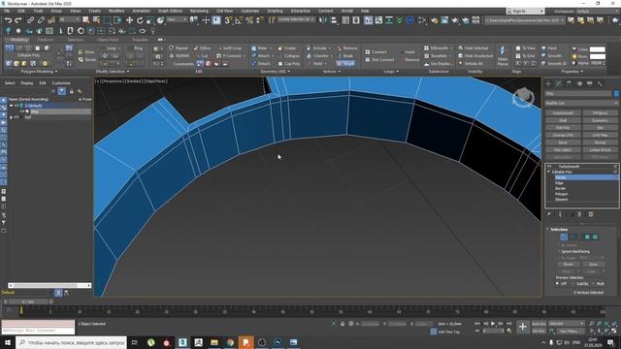The width and height of the screenshot is (621, 349).
Task: Click the Shell modifier button
Action: pyautogui.click(x=563, y=120)
